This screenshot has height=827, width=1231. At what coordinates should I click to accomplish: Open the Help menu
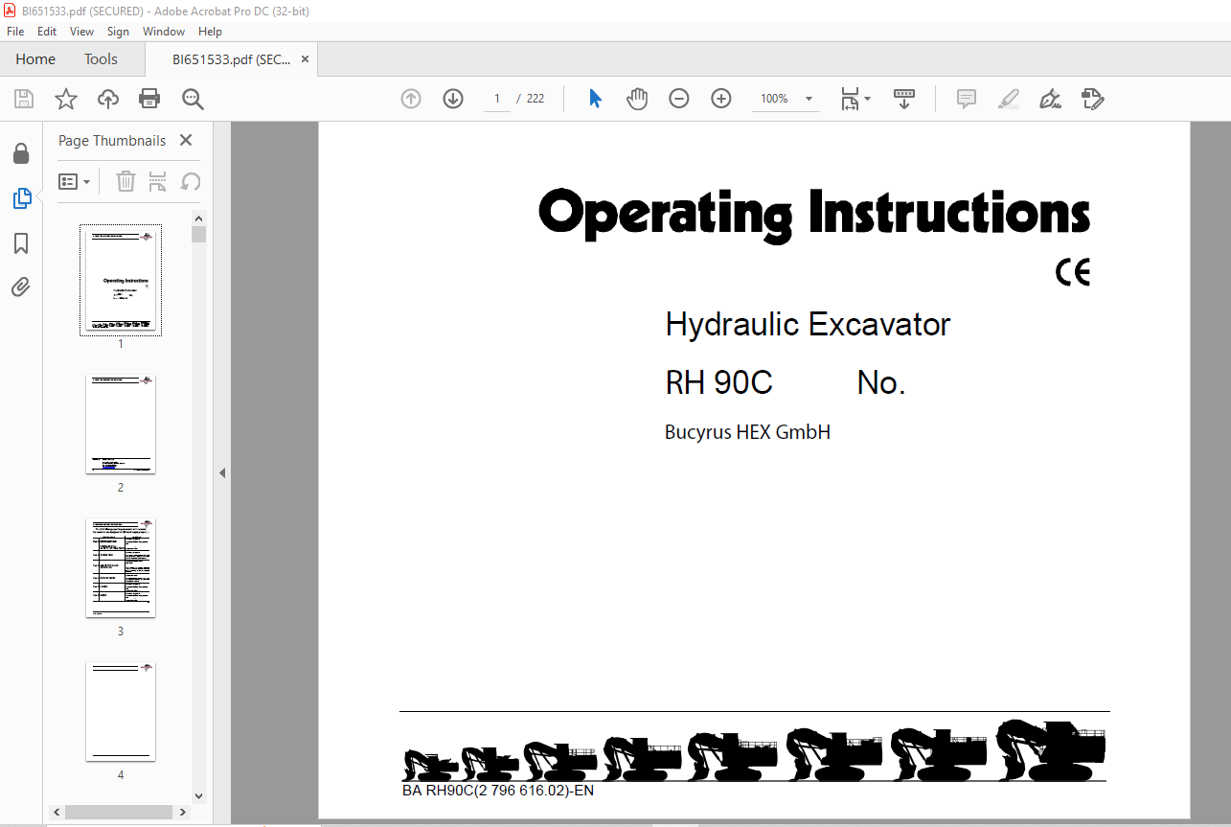coord(210,32)
